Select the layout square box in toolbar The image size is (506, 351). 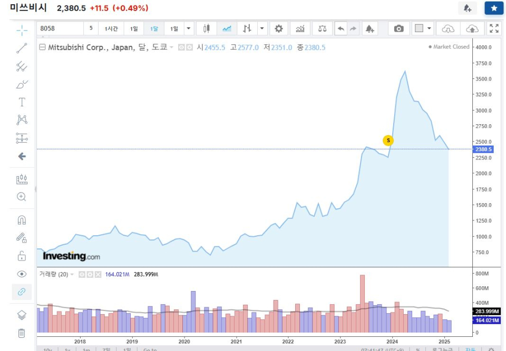coord(419,28)
